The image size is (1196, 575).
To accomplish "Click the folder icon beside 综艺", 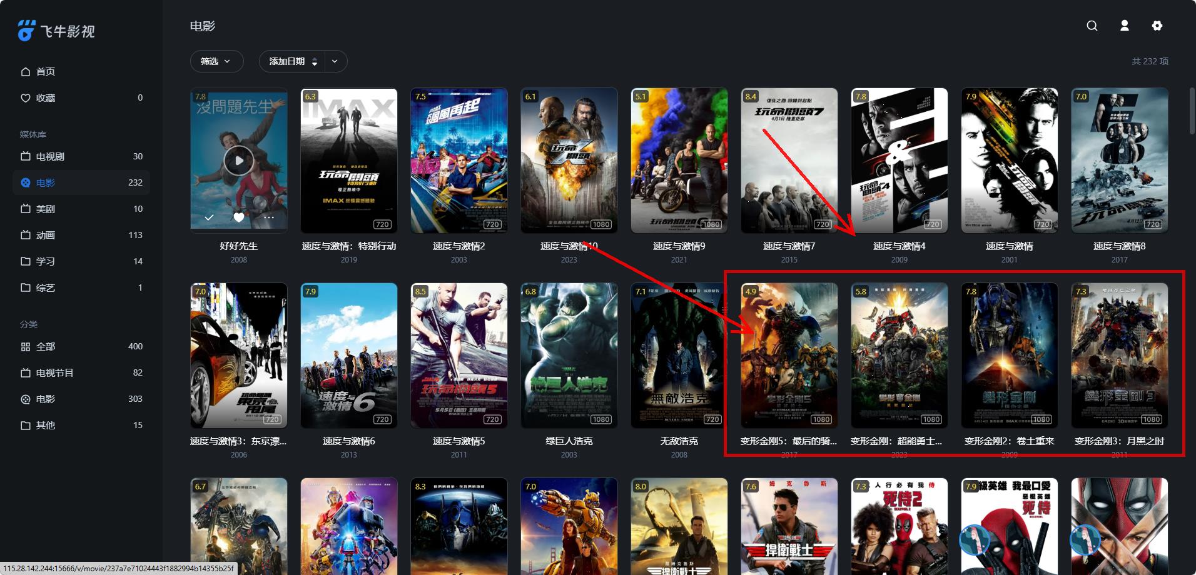I will (26, 287).
